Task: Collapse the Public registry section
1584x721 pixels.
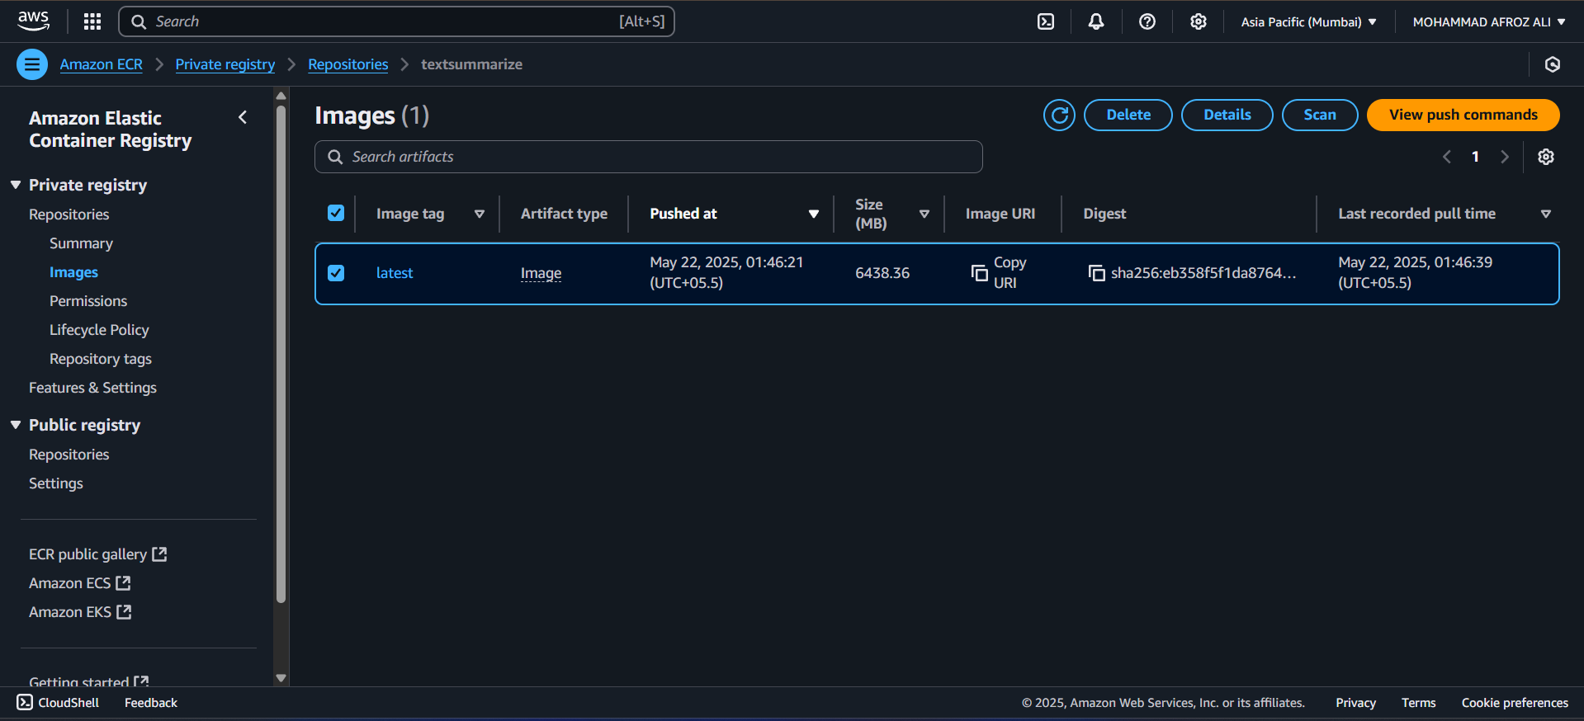Action: [16, 425]
